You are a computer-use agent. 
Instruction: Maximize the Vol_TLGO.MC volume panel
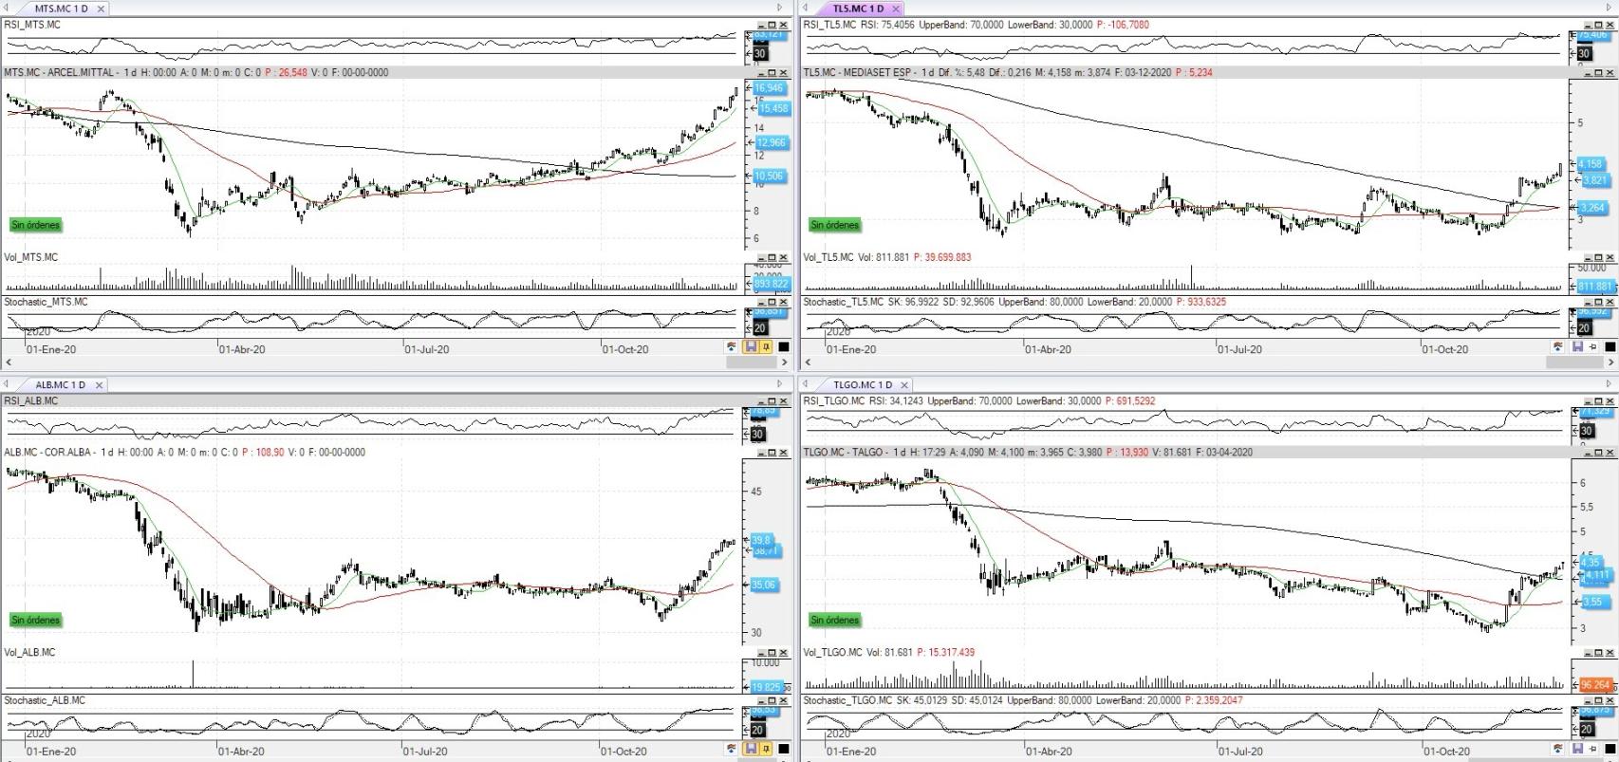(1598, 653)
